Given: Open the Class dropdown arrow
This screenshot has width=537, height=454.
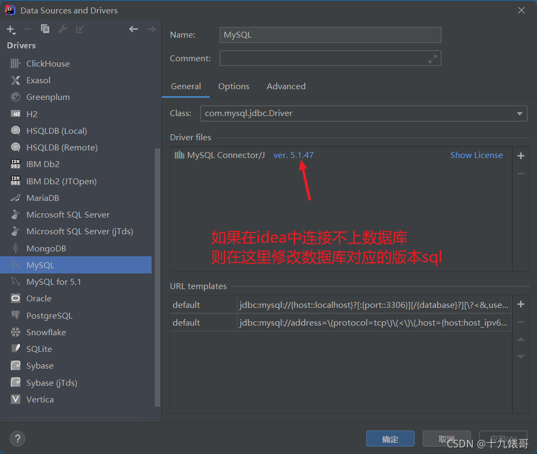Looking at the screenshot, I should coord(520,114).
